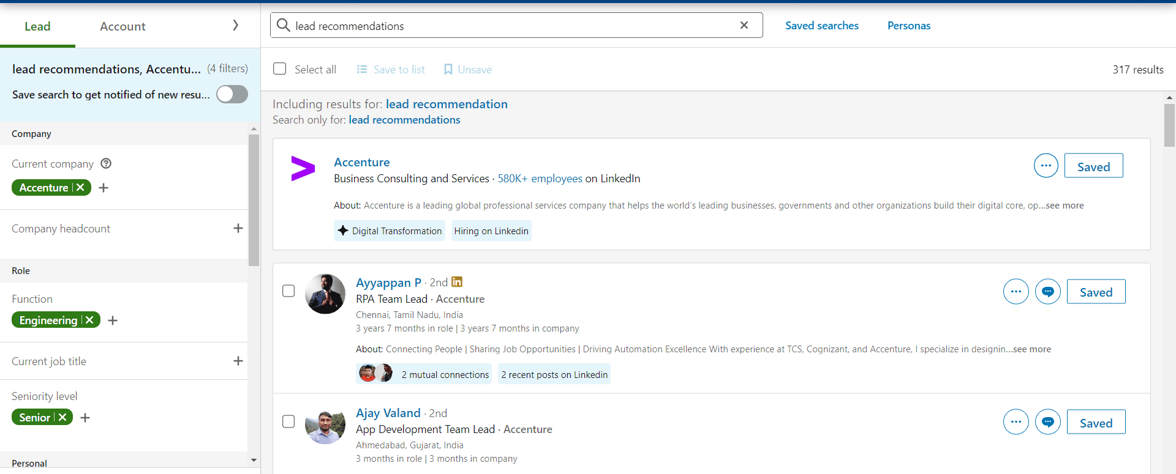The image size is (1176, 474).
Task: Click LinkedIn premium badge next to Ayyappan P
Action: point(457,282)
